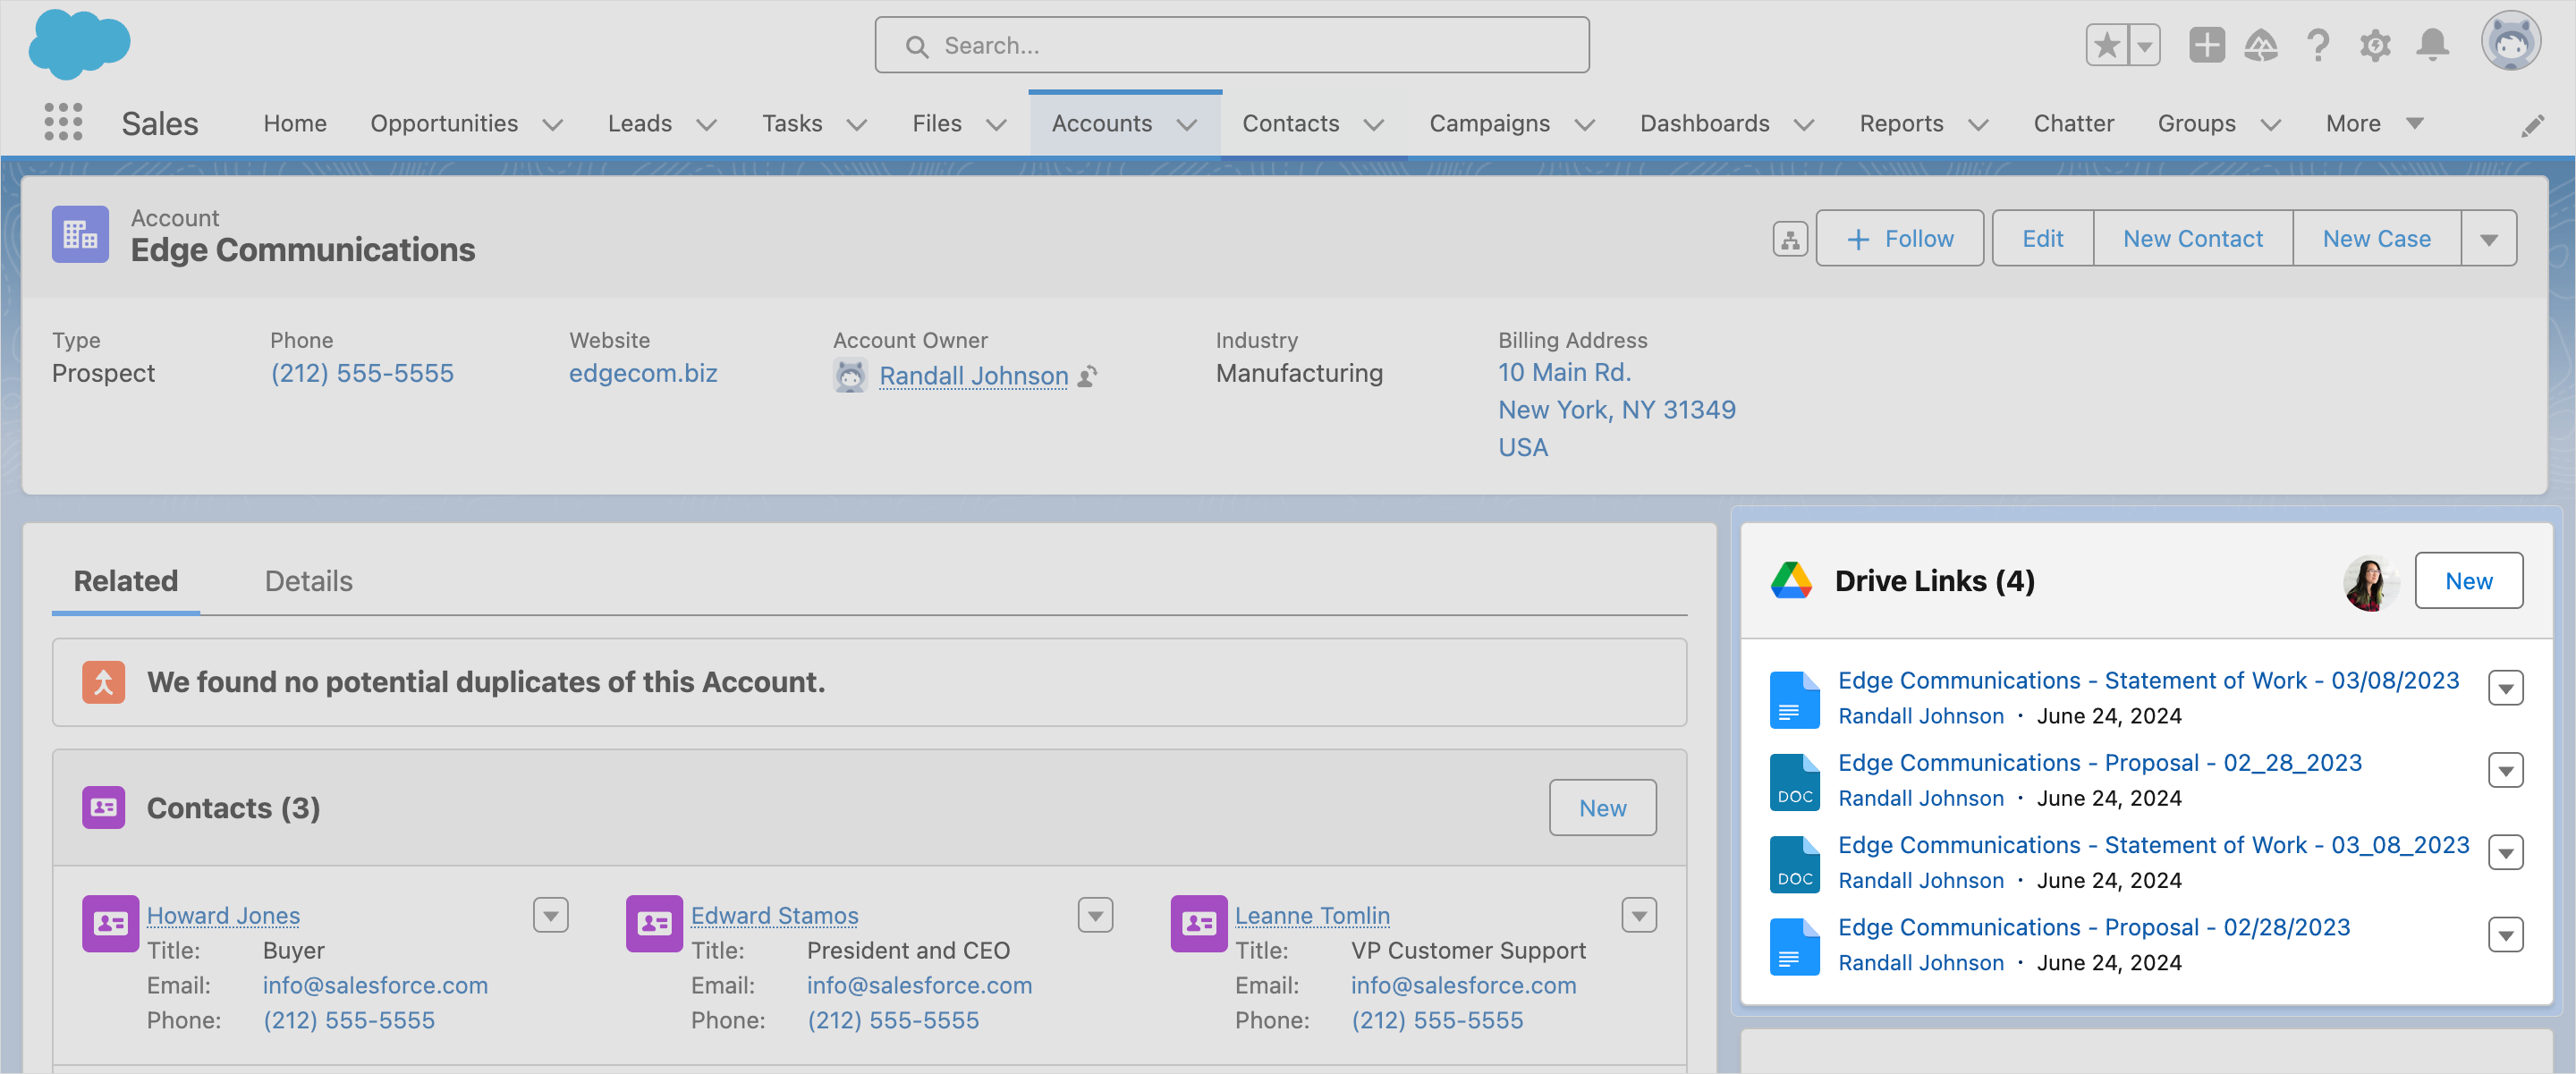Switch to the Details tab
The image size is (2576, 1074).
308,581
